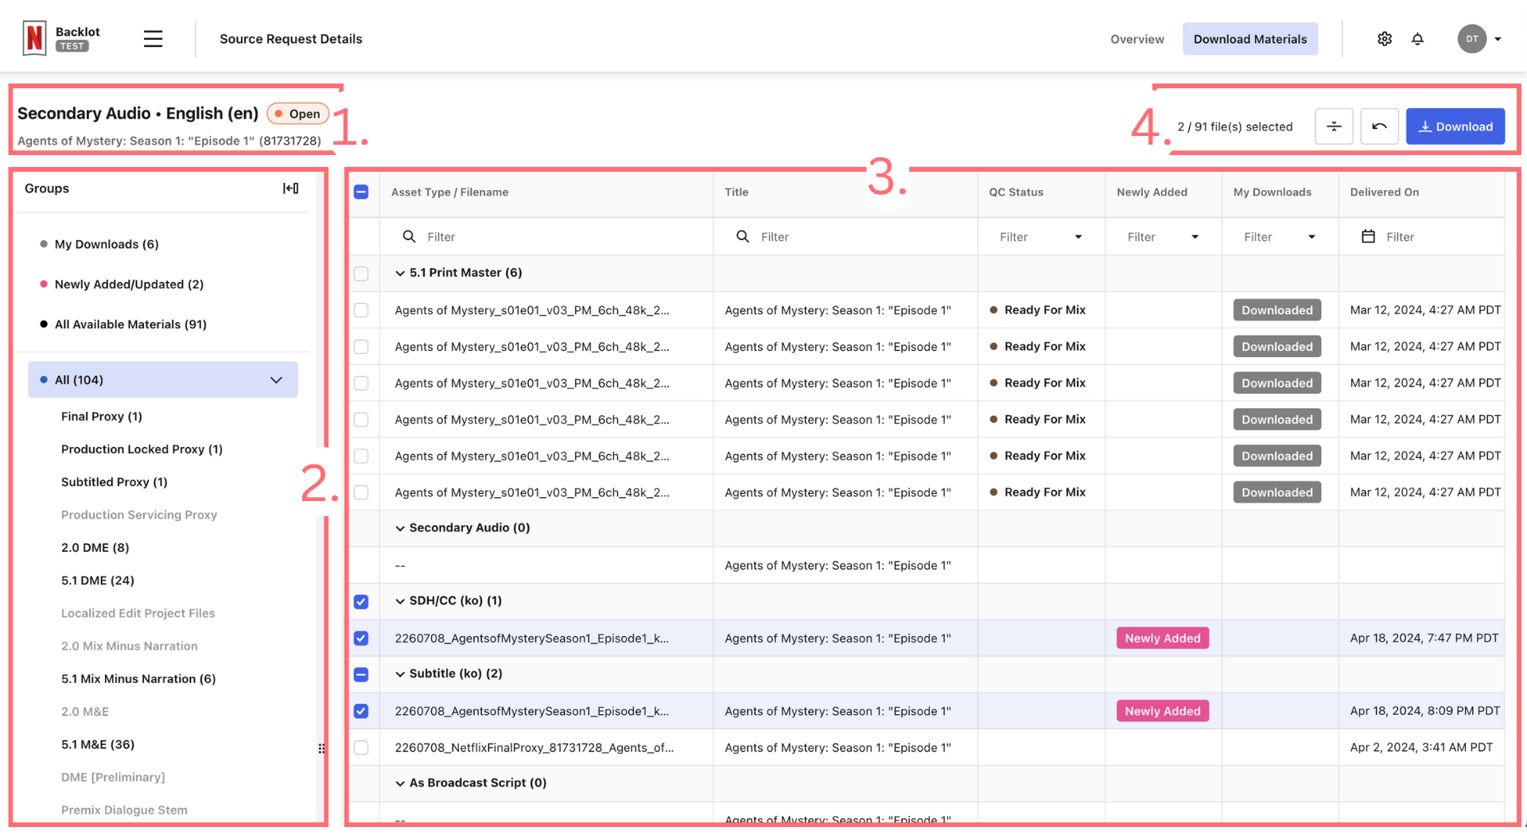
Task: Open the hamburger navigation menu
Action: coord(153,39)
